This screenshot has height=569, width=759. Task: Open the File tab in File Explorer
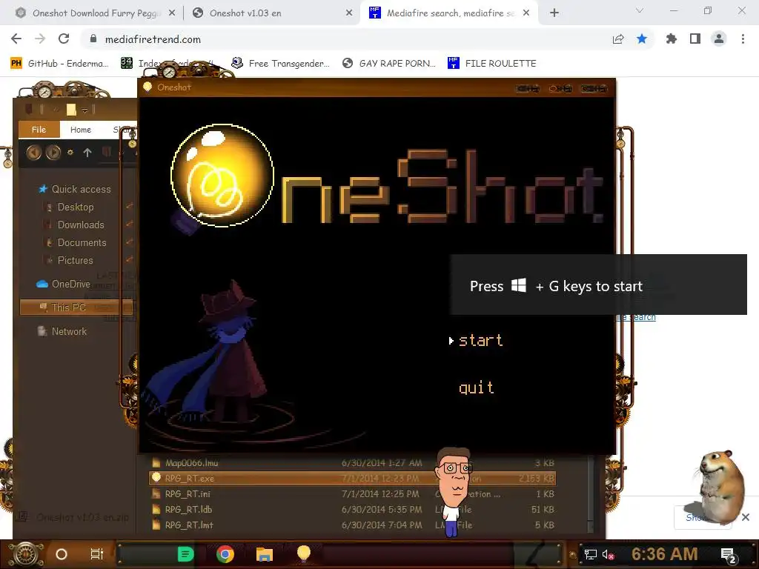coord(39,130)
